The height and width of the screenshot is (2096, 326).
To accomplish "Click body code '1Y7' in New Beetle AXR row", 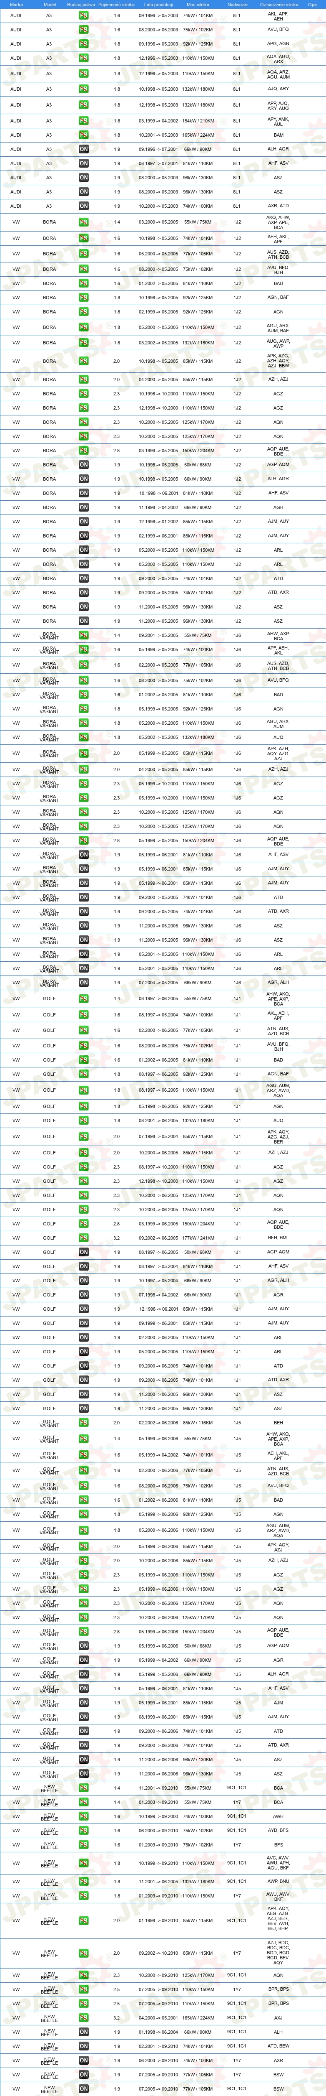I will (237, 2060).
